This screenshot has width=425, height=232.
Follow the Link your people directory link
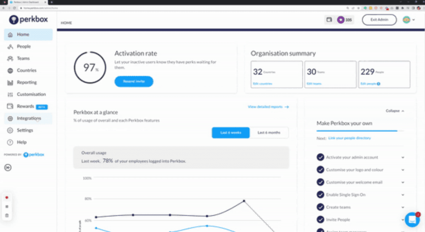tap(349, 138)
